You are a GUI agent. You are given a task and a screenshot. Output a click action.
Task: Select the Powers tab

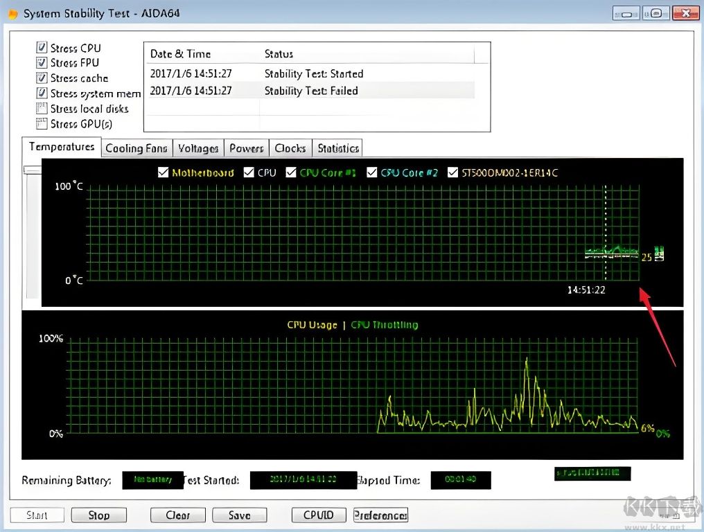click(247, 148)
